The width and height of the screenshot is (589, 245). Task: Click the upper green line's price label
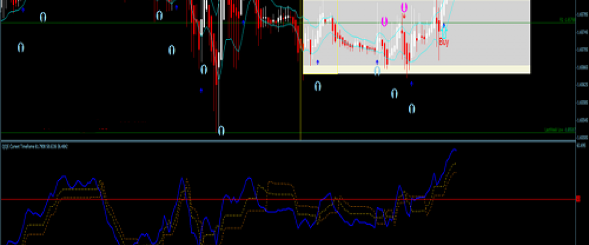point(567,21)
